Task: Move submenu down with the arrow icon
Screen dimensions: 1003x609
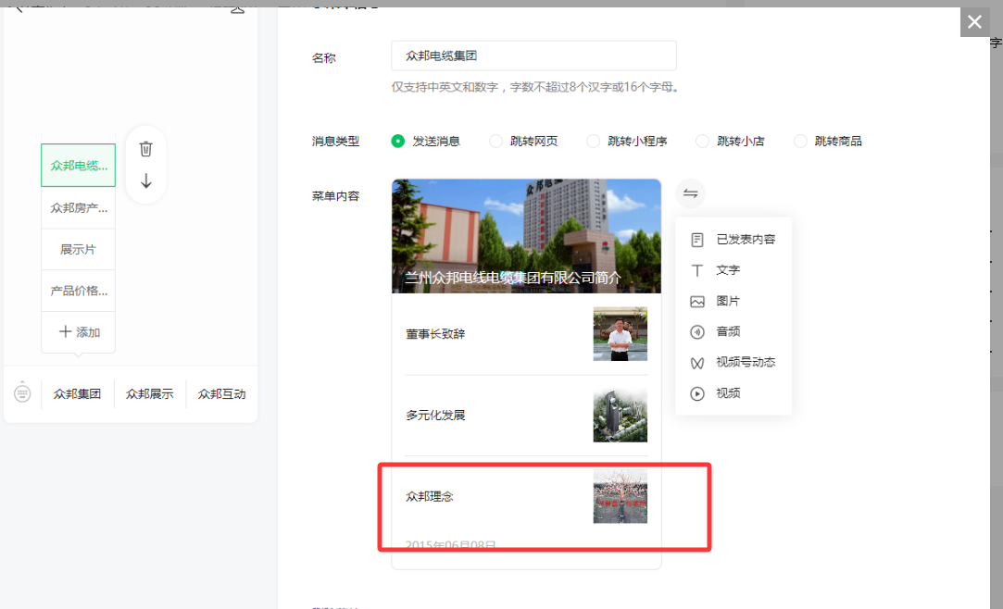Action: (x=145, y=180)
